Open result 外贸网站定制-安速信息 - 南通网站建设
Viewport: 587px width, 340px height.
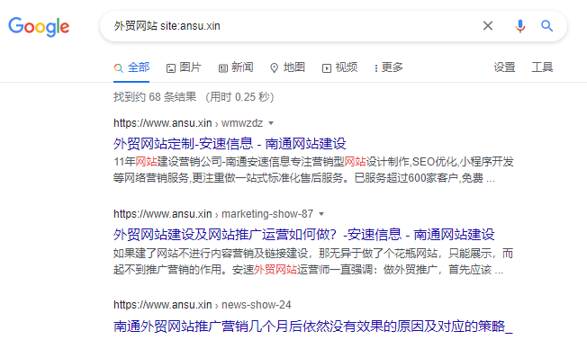tap(230, 144)
